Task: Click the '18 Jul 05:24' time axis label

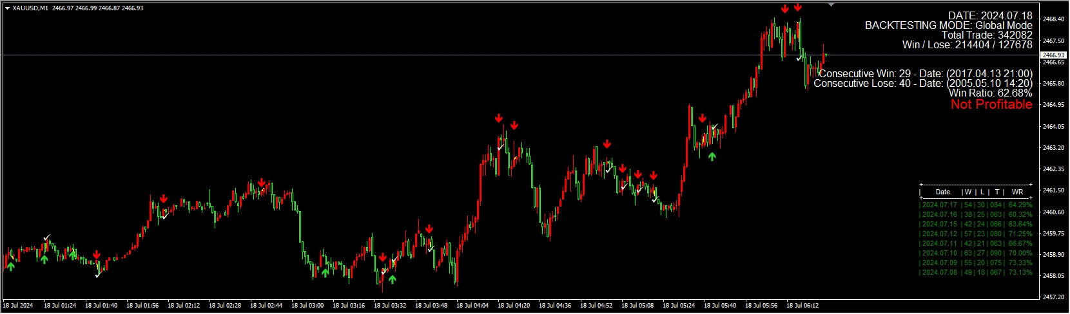Action: 679,306
